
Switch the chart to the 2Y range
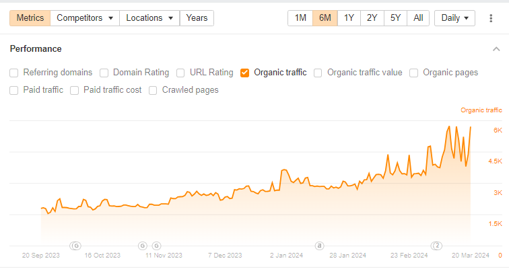(x=372, y=18)
